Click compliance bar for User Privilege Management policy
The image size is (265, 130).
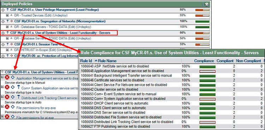(x=202, y=10)
